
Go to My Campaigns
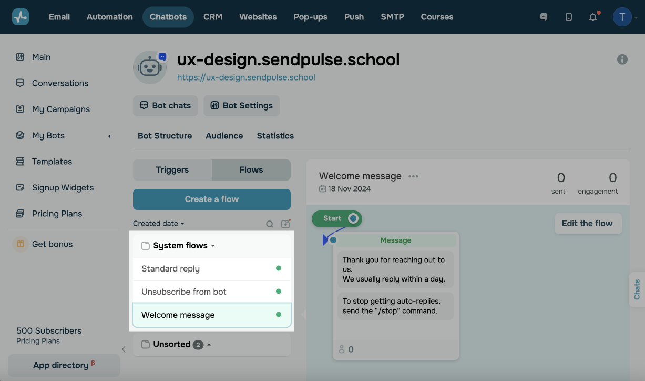pyautogui.click(x=61, y=109)
